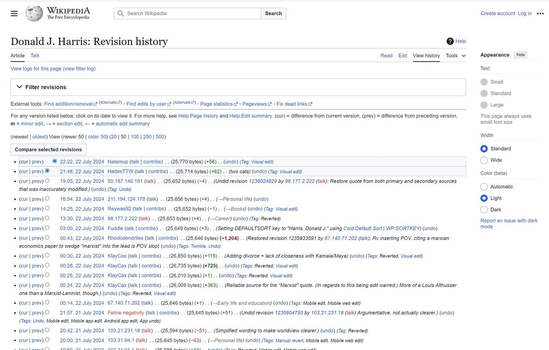Screen dimensions: 549x350
Task: Open the view filter log link
Action: point(79,69)
